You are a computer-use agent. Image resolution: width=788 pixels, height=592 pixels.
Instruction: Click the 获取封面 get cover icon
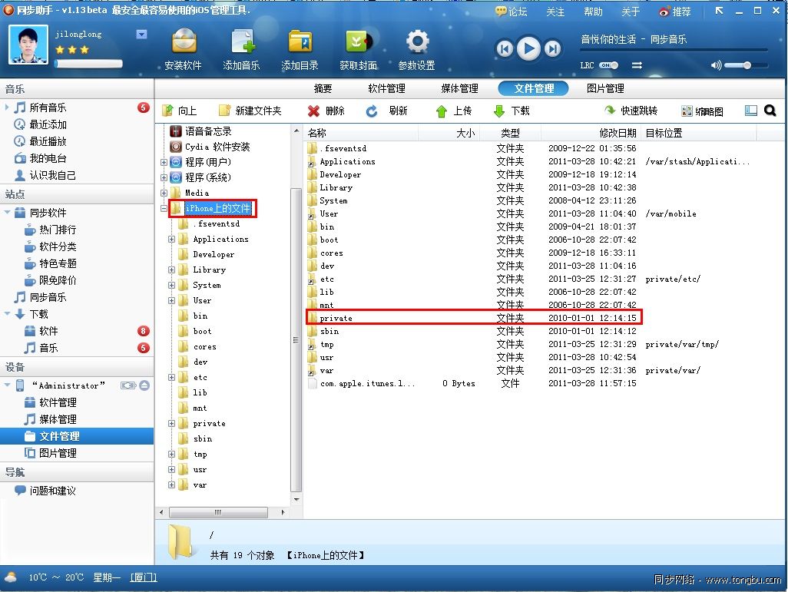359,41
